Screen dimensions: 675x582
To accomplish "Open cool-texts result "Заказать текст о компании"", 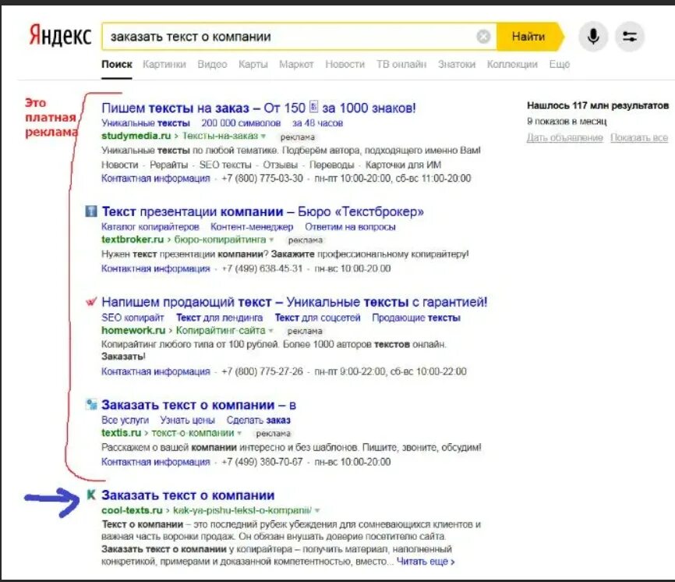I will 188,495.
